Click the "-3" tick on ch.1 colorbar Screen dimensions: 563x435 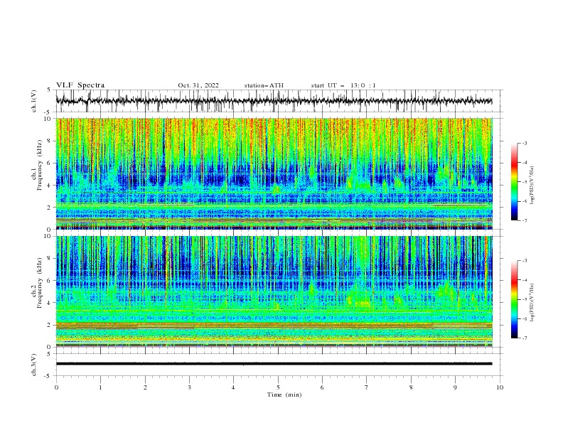[x=525, y=143]
